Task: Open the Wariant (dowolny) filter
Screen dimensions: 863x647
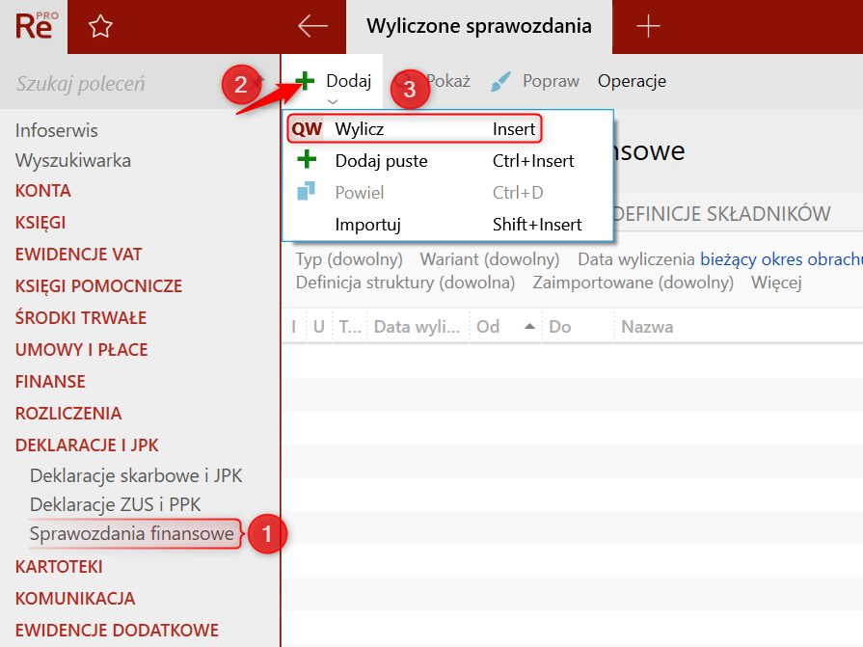Action: pyautogui.click(x=489, y=259)
